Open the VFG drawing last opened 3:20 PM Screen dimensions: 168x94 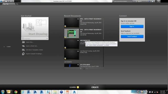point(72,23)
